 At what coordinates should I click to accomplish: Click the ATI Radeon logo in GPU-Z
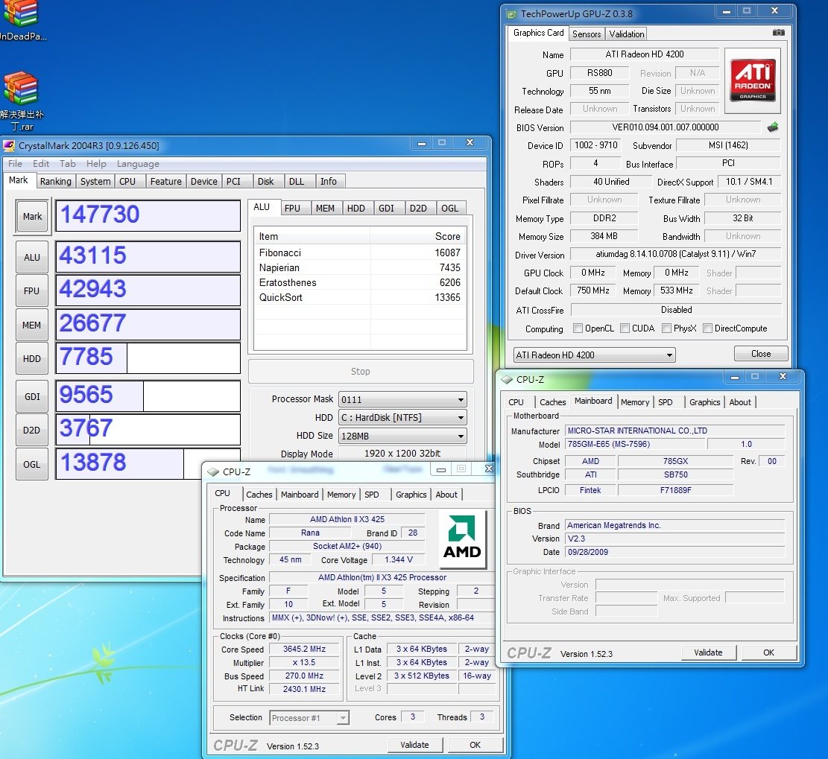click(x=753, y=80)
